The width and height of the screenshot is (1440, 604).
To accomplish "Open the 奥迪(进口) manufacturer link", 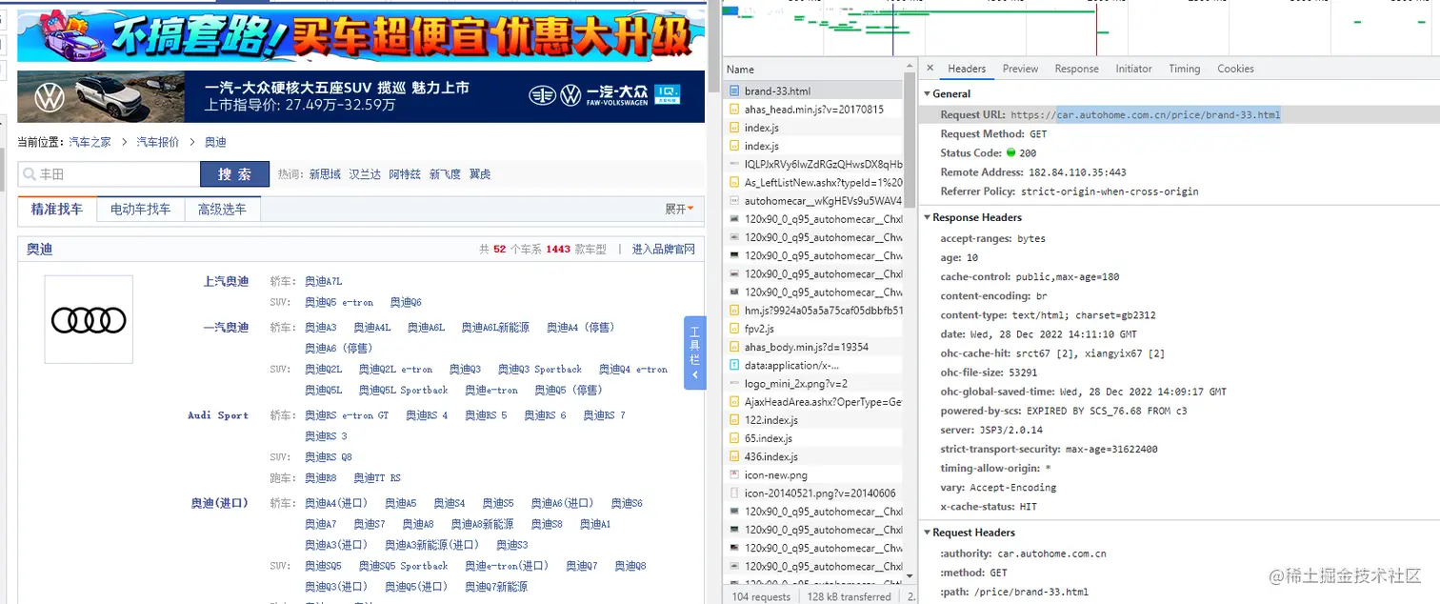I will click(220, 503).
